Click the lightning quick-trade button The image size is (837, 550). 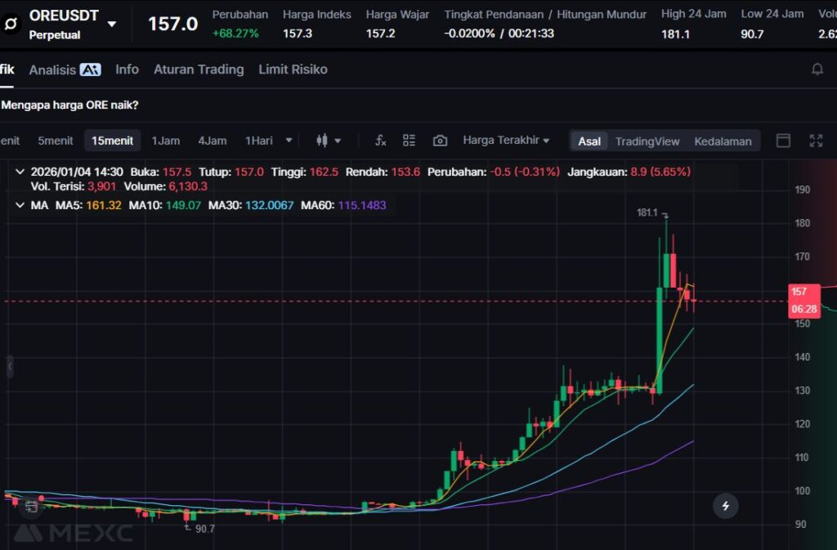click(725, 506)
